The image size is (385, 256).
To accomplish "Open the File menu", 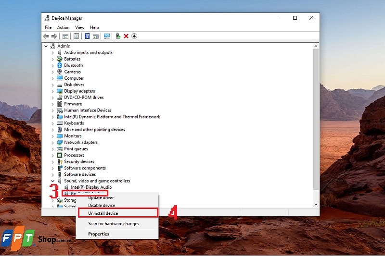I will (x=48, y=27).
